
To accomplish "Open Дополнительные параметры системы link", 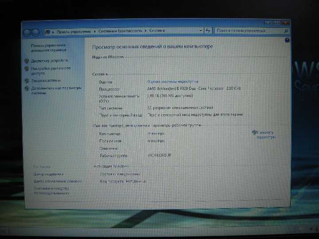I will point(56,91).
